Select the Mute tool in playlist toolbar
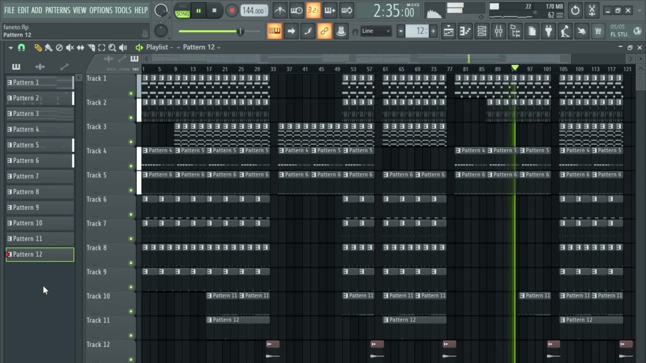 (70, 47)
